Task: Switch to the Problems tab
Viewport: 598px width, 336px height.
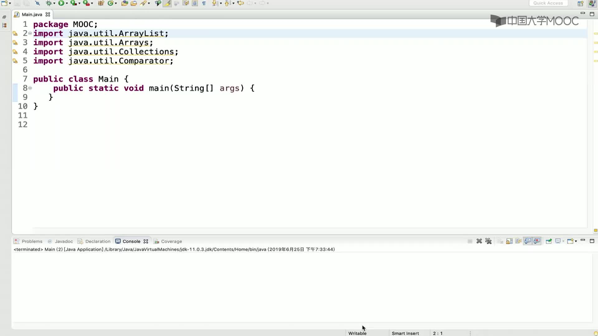Action: [x=28, y=241]
